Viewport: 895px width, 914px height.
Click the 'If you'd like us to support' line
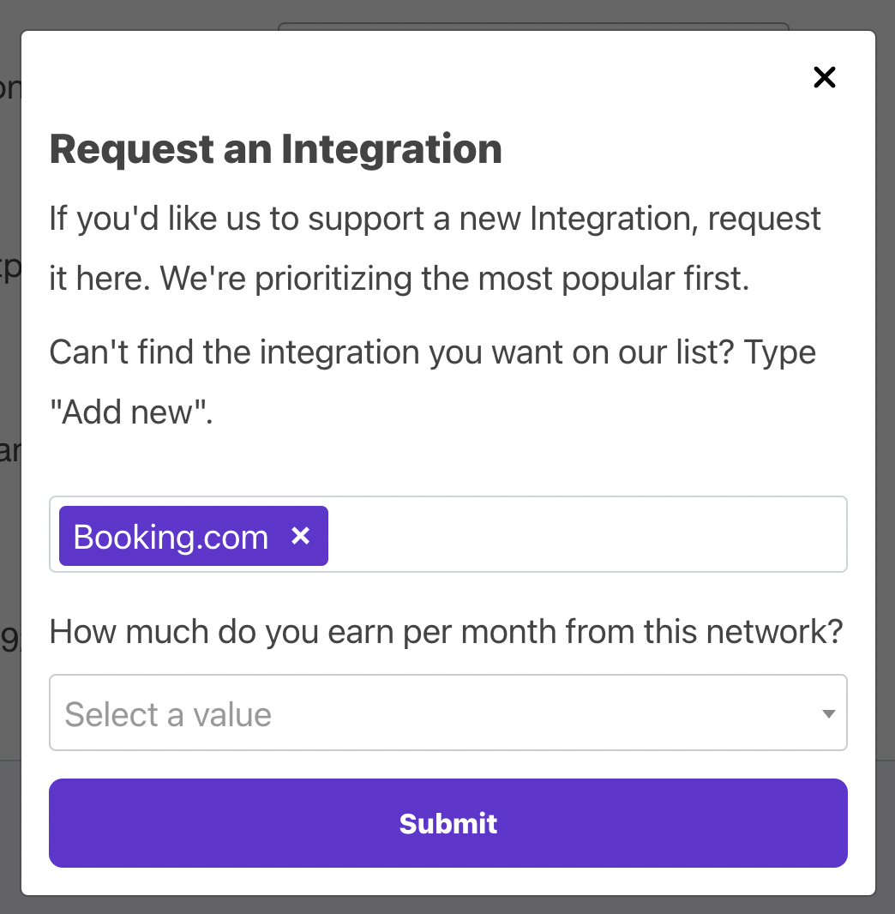(x=435, y=219)
